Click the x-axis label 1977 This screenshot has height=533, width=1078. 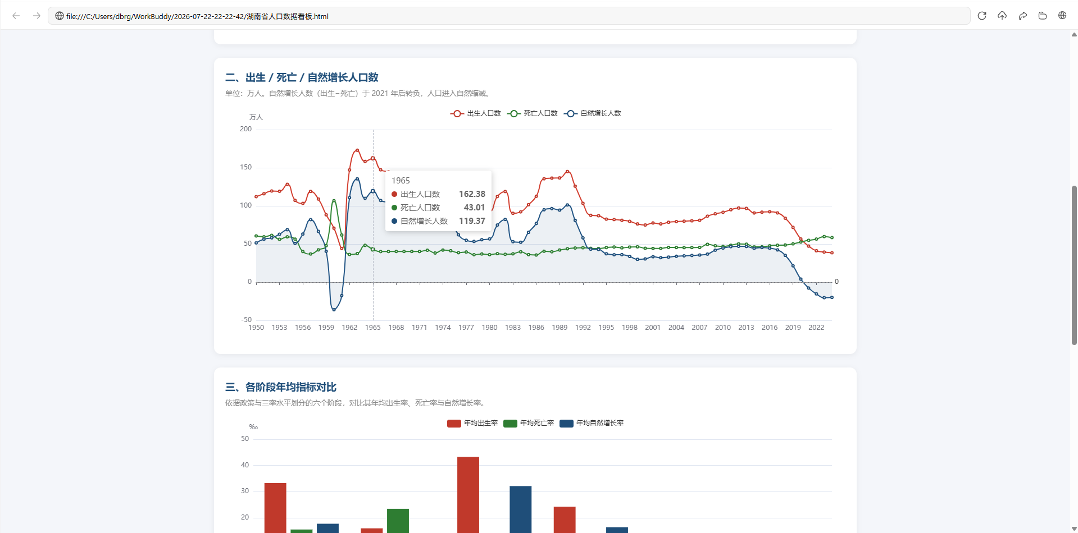coord(466,328)
